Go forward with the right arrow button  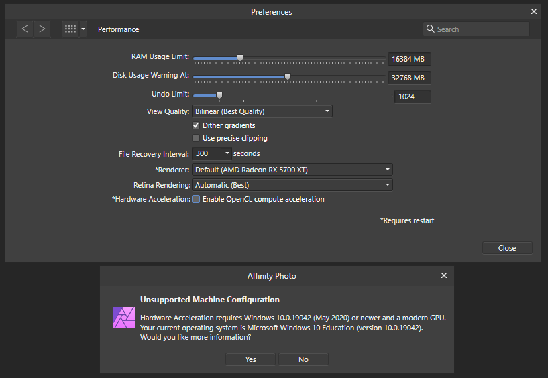42,29
